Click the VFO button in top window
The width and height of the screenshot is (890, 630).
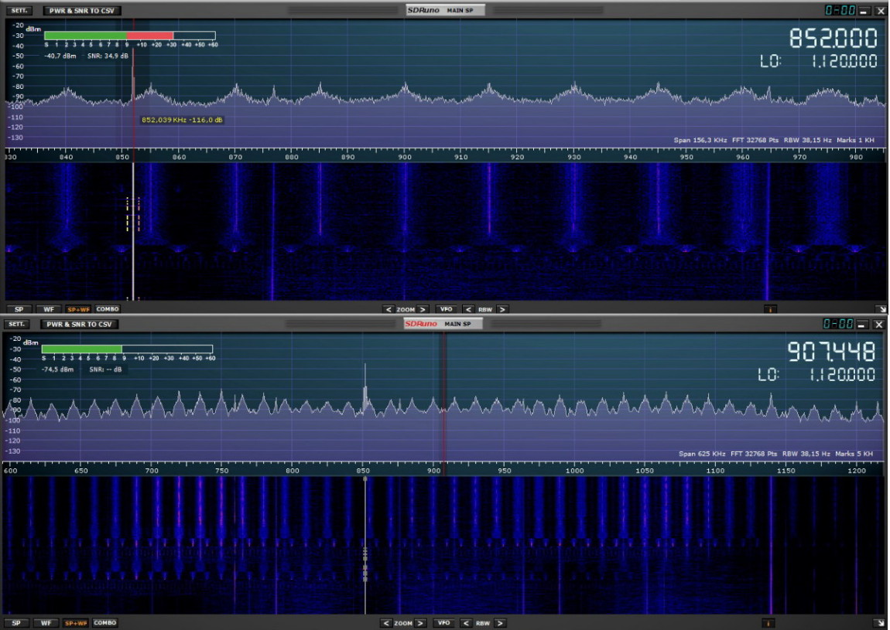(x=446, y=309)
